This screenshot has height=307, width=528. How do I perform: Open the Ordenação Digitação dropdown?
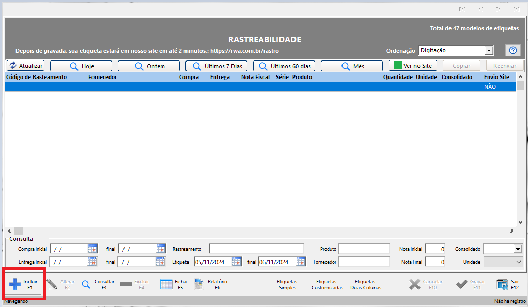(x=489, y=51)
